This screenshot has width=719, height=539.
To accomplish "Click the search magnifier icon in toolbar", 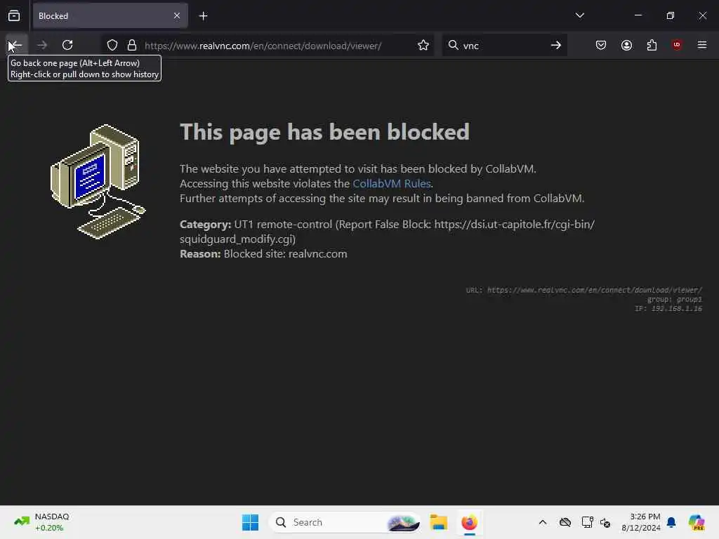I will click(x=453, y=45).
